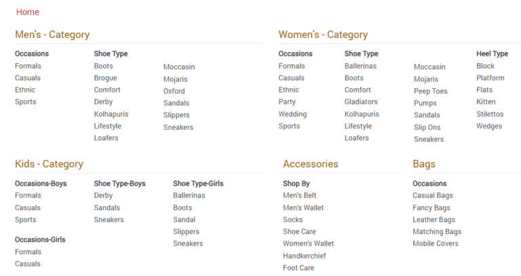
Task: Select Brogue shoe type
Action: [105, 78]
